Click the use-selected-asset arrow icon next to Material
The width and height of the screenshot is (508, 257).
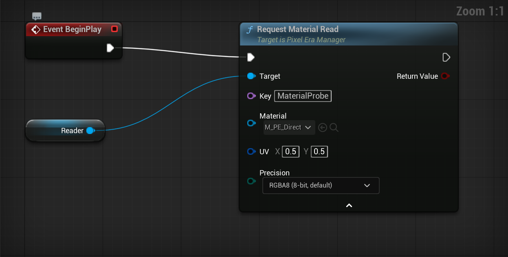pos(323,128)
